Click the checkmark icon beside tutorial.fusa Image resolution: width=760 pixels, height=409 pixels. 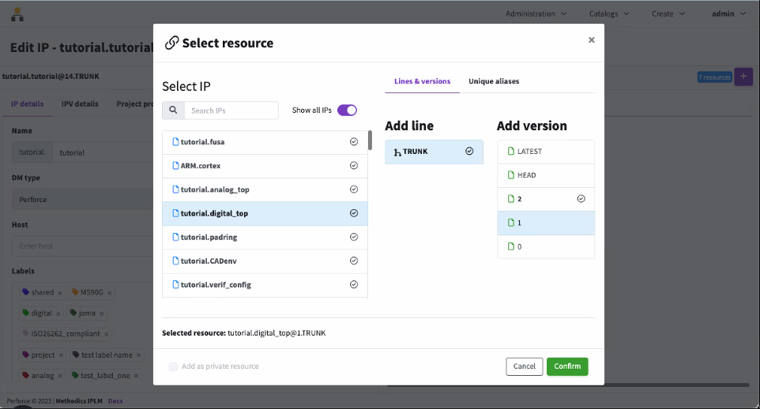tap(354, 142)
